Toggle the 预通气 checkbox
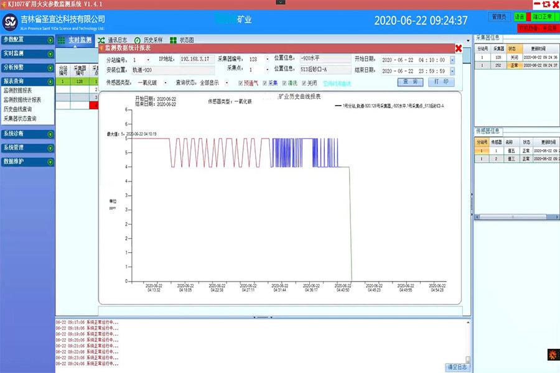 240,83
